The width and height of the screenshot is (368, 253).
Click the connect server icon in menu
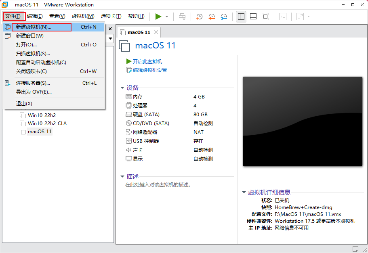tap(8, 83)
